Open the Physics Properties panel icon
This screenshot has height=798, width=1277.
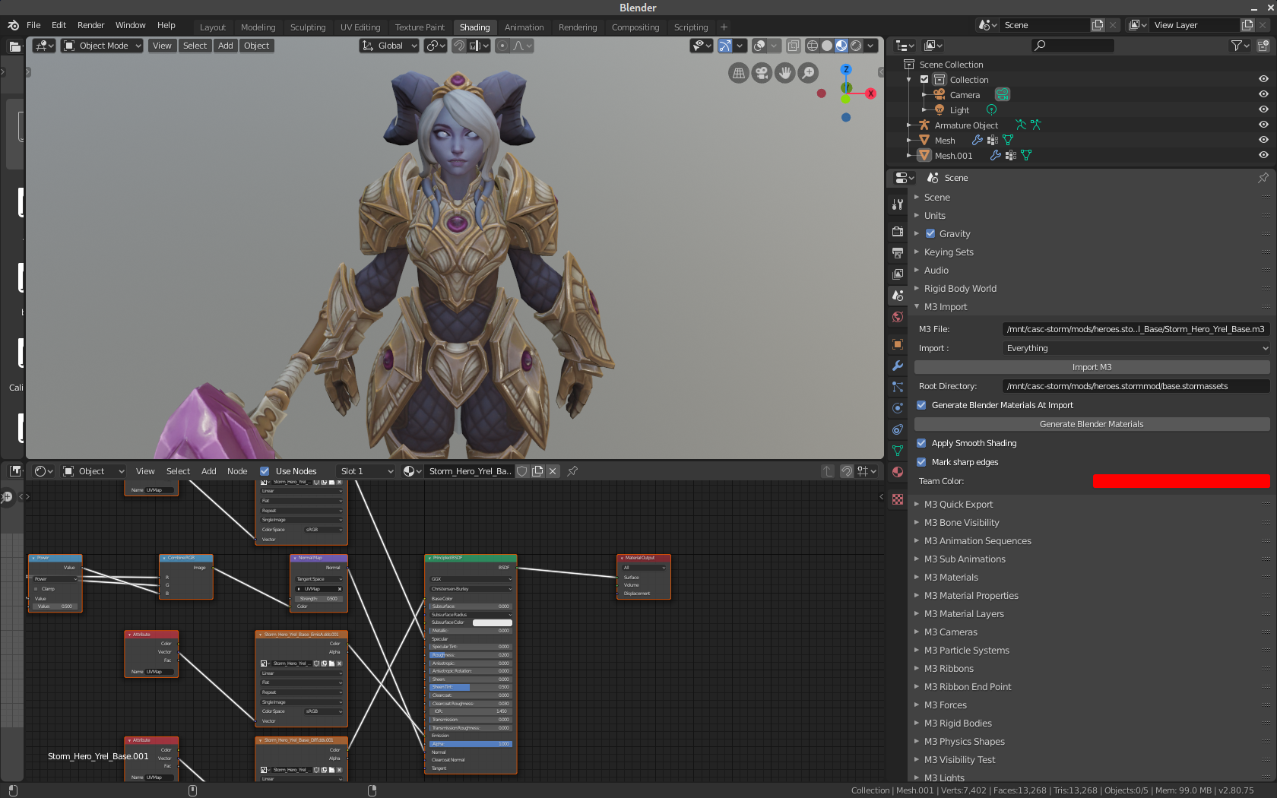[x=897, y=407]
